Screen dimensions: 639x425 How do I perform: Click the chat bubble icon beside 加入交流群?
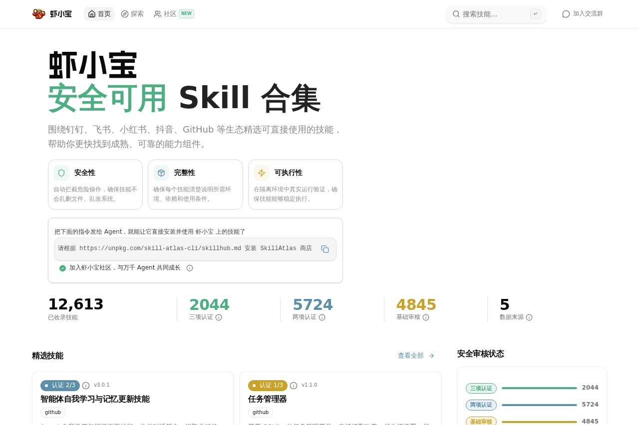(566, 14)
